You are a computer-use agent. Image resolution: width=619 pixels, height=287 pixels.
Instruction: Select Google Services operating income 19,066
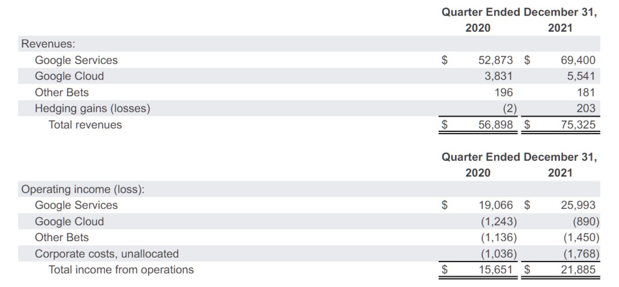[495, 205]
